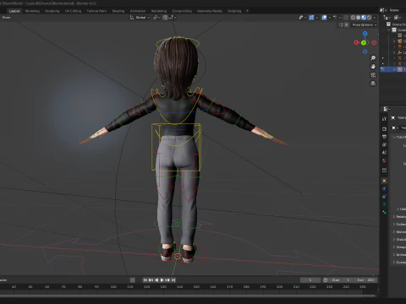This screenshot has height=304, width=406.
Task: Open the green Armature data properties tab
Action: tap(384, 204)
